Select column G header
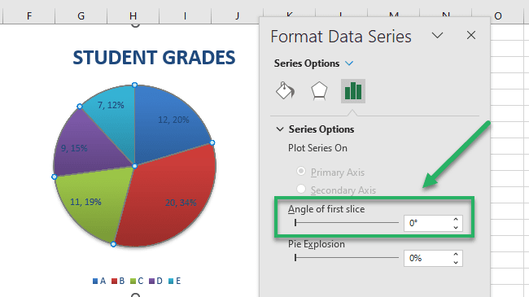The width and height of the screenshot is (529, 297). [81, 15]
